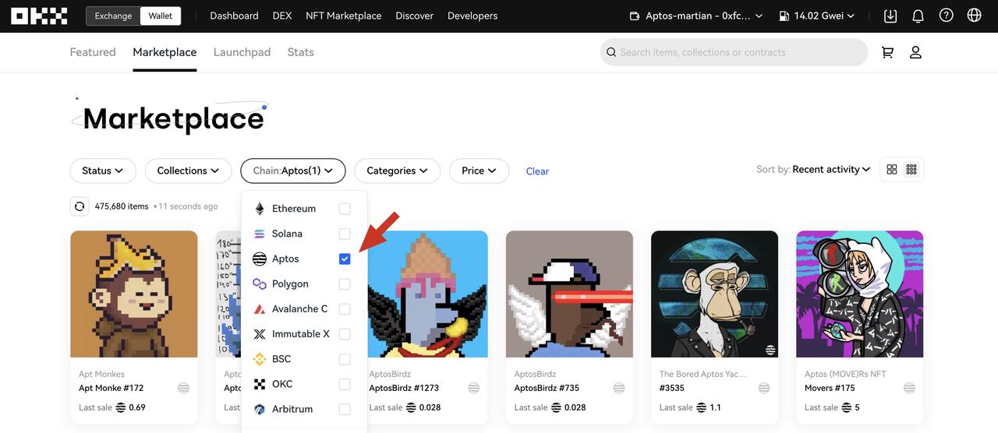Click the globe language icon
Viewport: 998px width, 433px height.
(974, 16)
